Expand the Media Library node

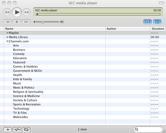pyautogui.click(x=7, y=37)
